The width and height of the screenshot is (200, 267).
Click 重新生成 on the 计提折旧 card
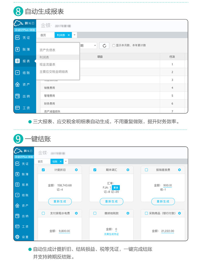[x=60, y=202]
